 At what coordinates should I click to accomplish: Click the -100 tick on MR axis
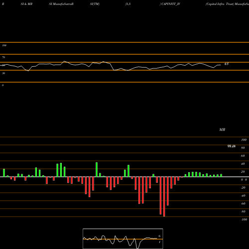(x=244, y=220)
